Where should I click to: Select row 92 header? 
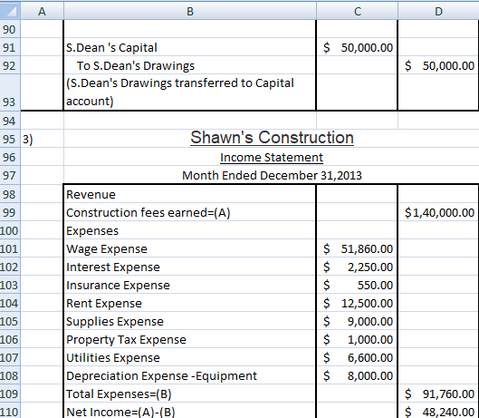[x=10, y=65]
